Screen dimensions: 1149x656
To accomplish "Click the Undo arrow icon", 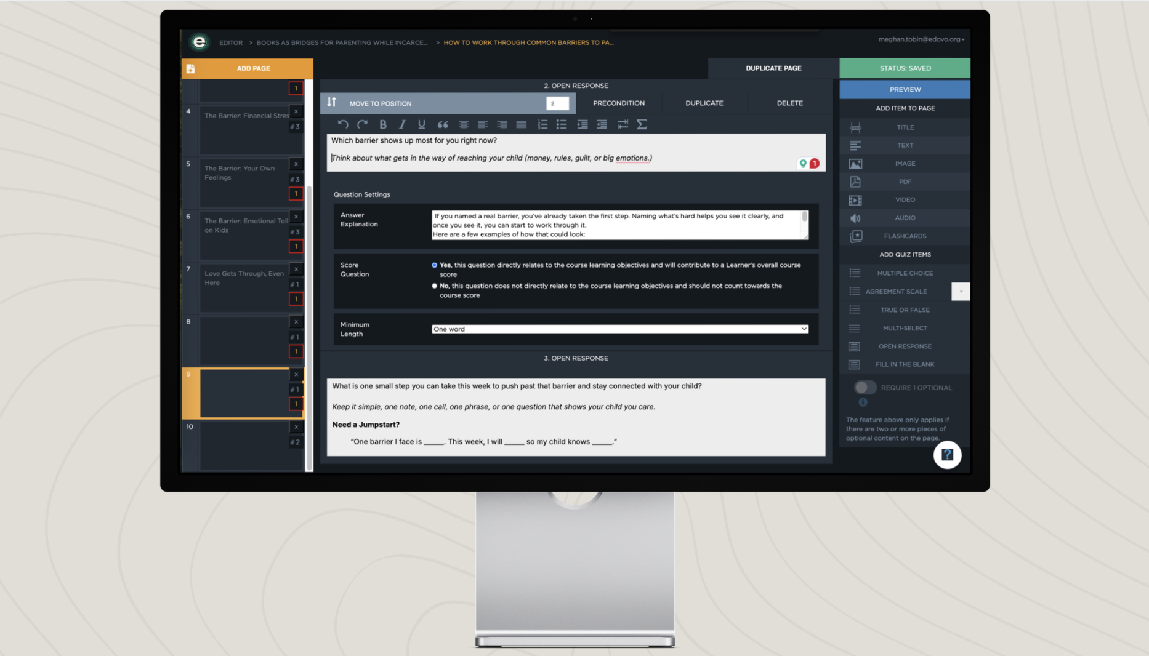I will click(343, 124).
